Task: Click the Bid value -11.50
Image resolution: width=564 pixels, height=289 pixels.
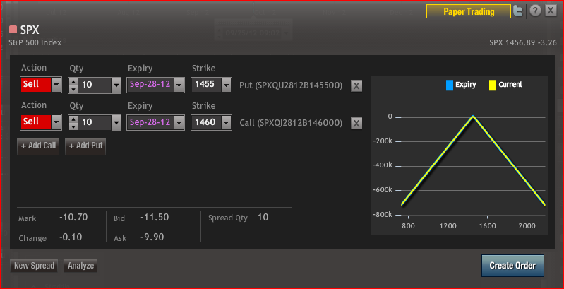Action: tap(155, 218)
